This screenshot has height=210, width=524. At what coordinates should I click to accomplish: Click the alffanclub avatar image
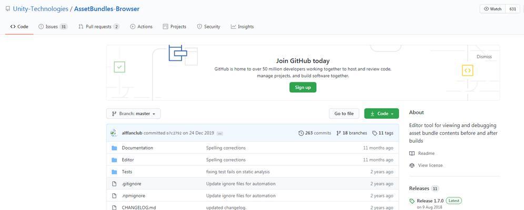[x=114, y=133]
